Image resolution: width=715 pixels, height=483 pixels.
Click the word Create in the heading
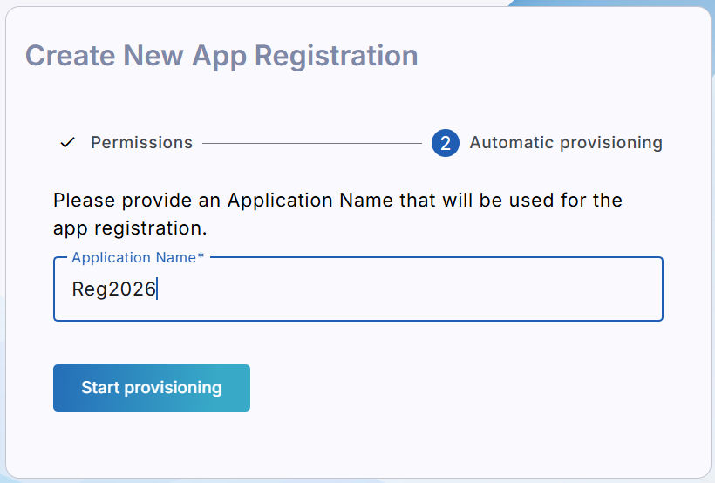70,56
